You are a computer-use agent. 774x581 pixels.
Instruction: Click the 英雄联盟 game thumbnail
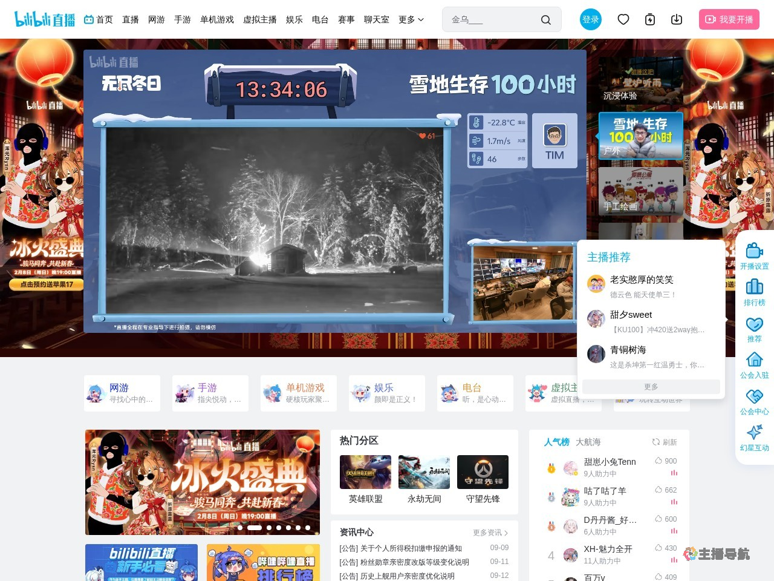pos(365,471)
